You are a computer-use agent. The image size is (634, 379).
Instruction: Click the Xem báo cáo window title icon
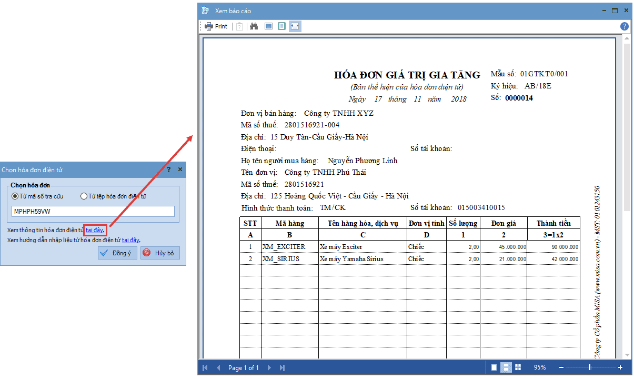click(x=205, y=10)
